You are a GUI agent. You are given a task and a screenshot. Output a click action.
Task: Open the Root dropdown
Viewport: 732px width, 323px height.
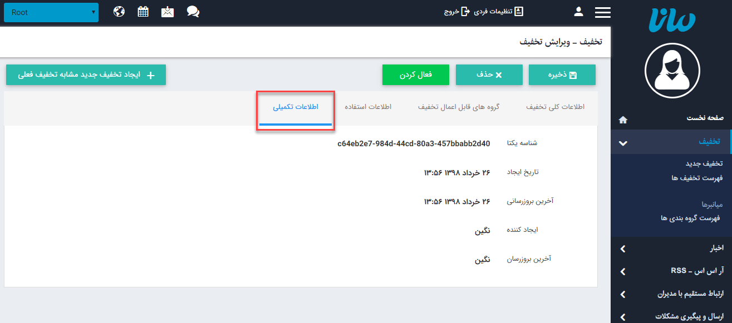point(51,12)
